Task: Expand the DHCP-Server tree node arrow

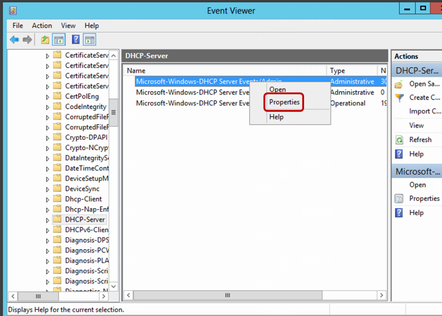Action: 47,220
